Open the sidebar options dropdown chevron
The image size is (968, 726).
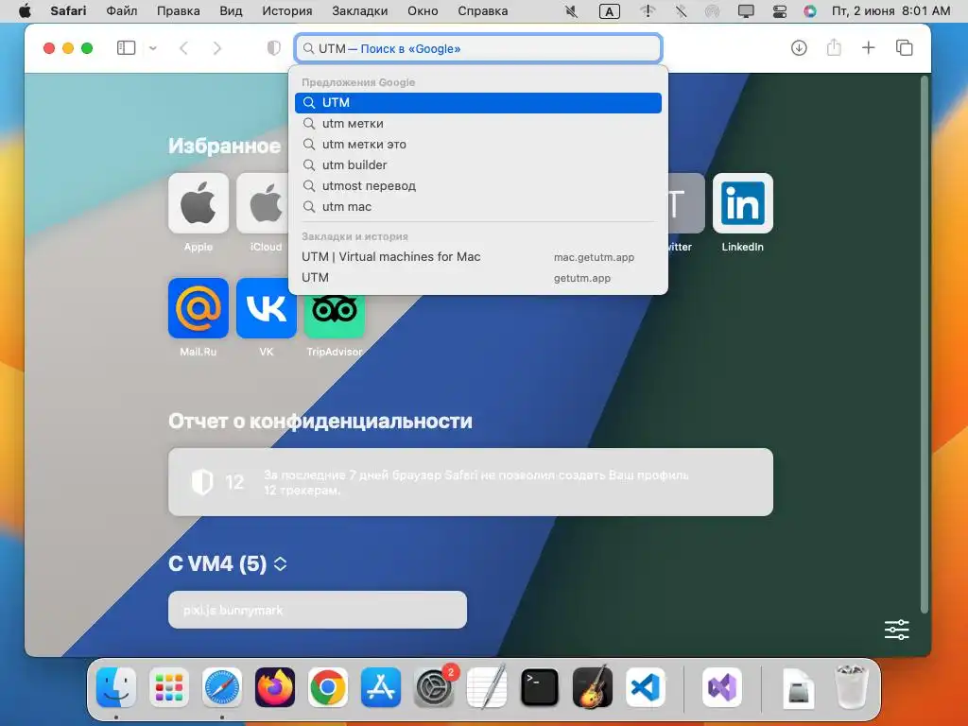153,48
